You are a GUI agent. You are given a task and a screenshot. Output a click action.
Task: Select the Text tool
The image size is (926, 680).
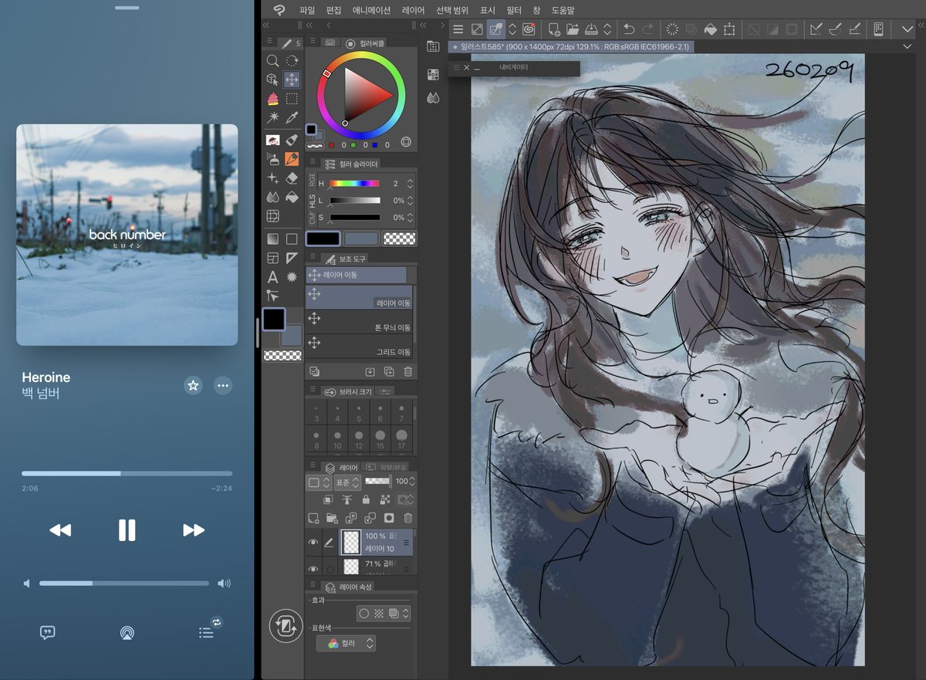(x=272, y=277)
